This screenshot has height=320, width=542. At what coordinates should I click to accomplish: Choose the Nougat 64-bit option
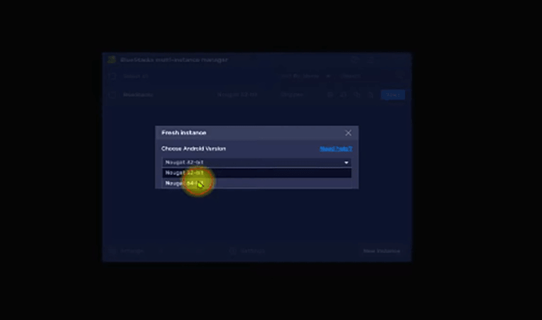[x=256, y=183]
